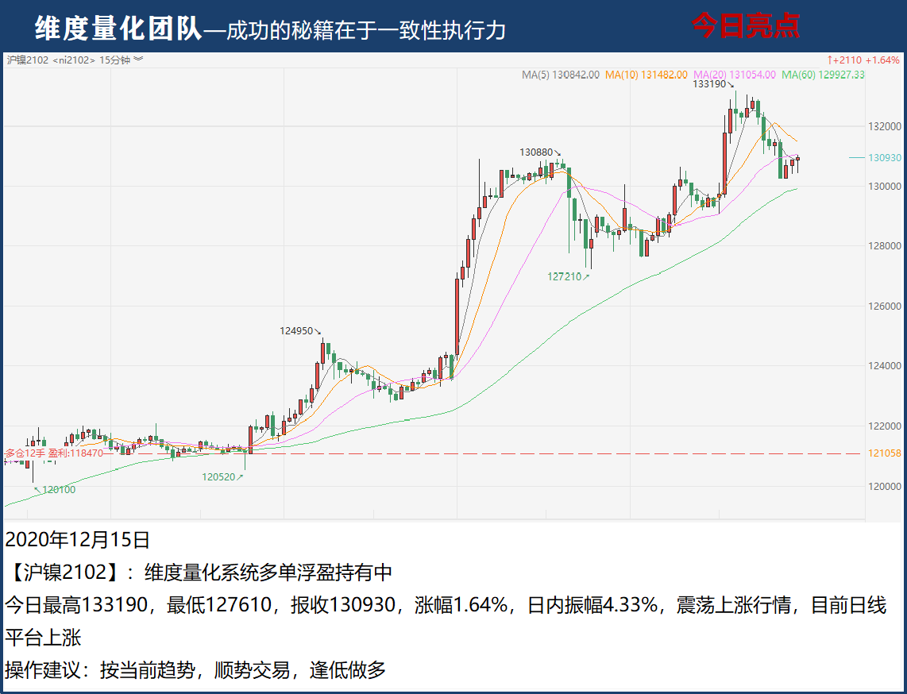Click the 维度量化团队 title

(x=118, y=29)
